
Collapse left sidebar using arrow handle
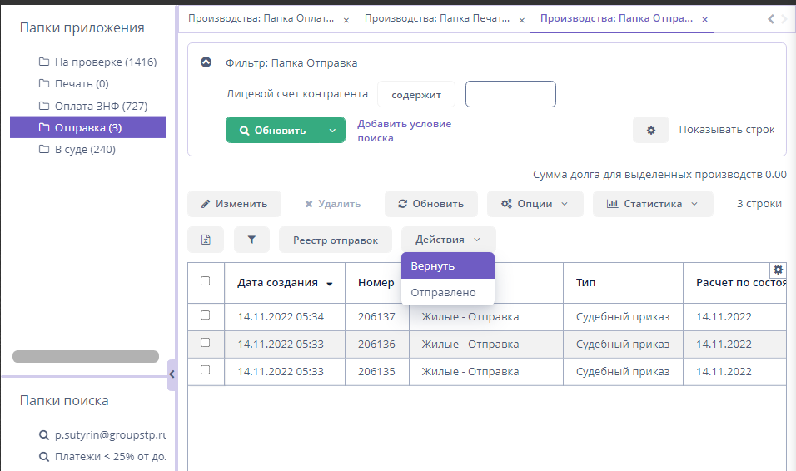click(x=171, y=374)
